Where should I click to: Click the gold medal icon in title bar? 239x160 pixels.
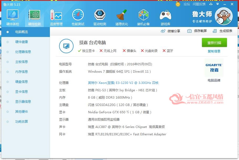178,4
